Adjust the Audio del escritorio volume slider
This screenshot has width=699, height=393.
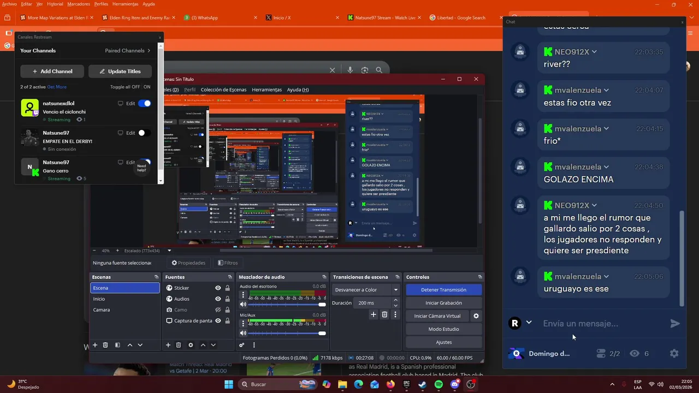point(287,305)
